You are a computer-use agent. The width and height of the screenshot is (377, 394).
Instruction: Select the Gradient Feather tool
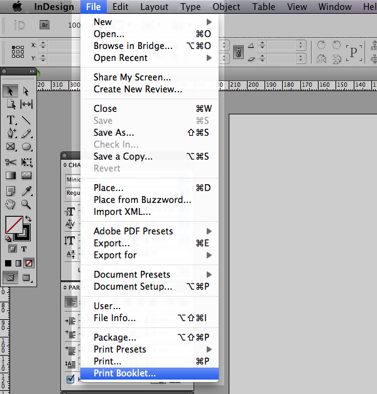click(26, 175)
